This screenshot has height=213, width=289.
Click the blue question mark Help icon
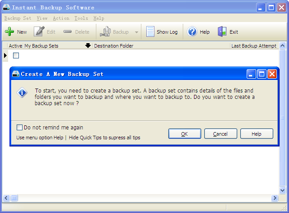(x=192, y=32)
